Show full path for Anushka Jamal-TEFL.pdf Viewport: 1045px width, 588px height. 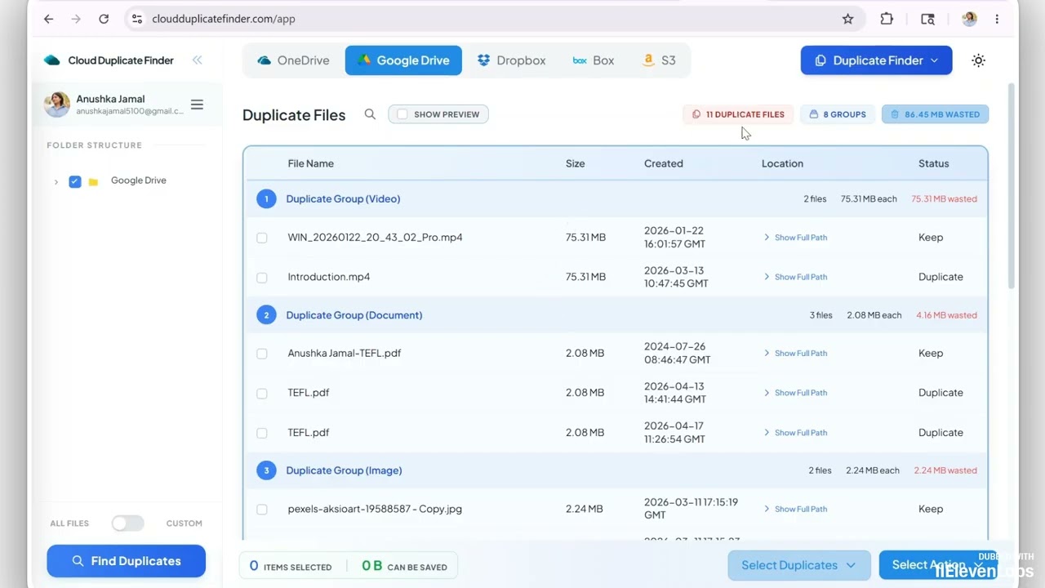(x=795, y=354)
